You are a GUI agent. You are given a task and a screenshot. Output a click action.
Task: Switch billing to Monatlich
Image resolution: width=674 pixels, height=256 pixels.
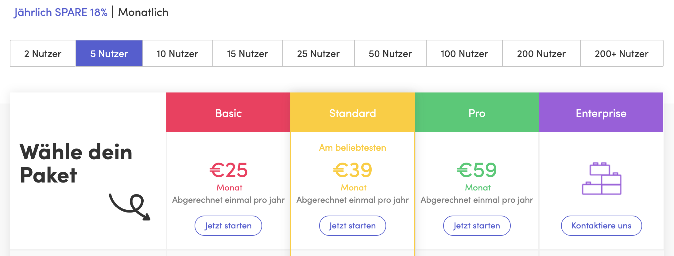pyautogui.click(x=143, y=12)
